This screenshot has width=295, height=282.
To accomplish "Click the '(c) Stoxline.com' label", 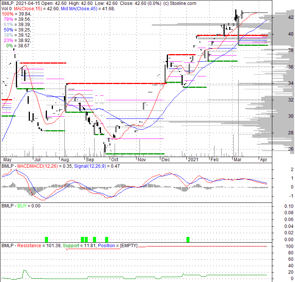I will point(180,3).
